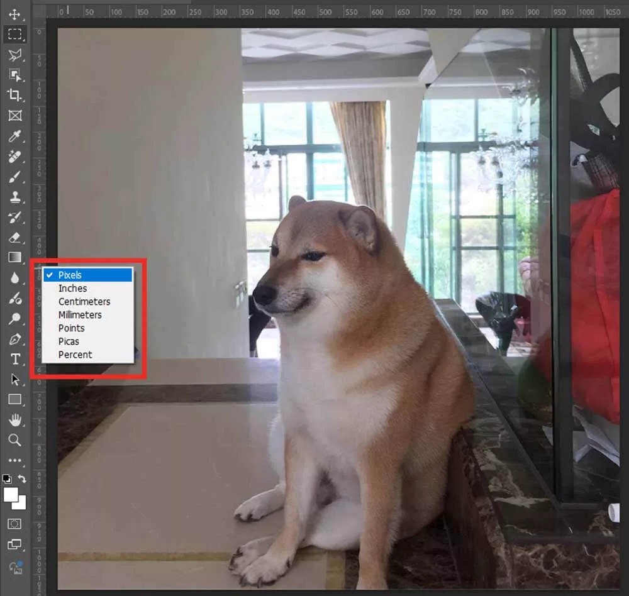The width and height of the screenshot is (629, 596).
Task: Select the Move tool
Action: 14,14
